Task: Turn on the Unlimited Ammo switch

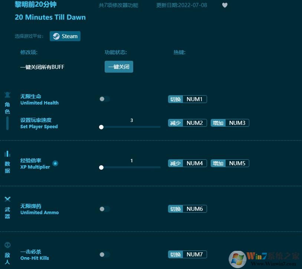Action: click(104, 209)
